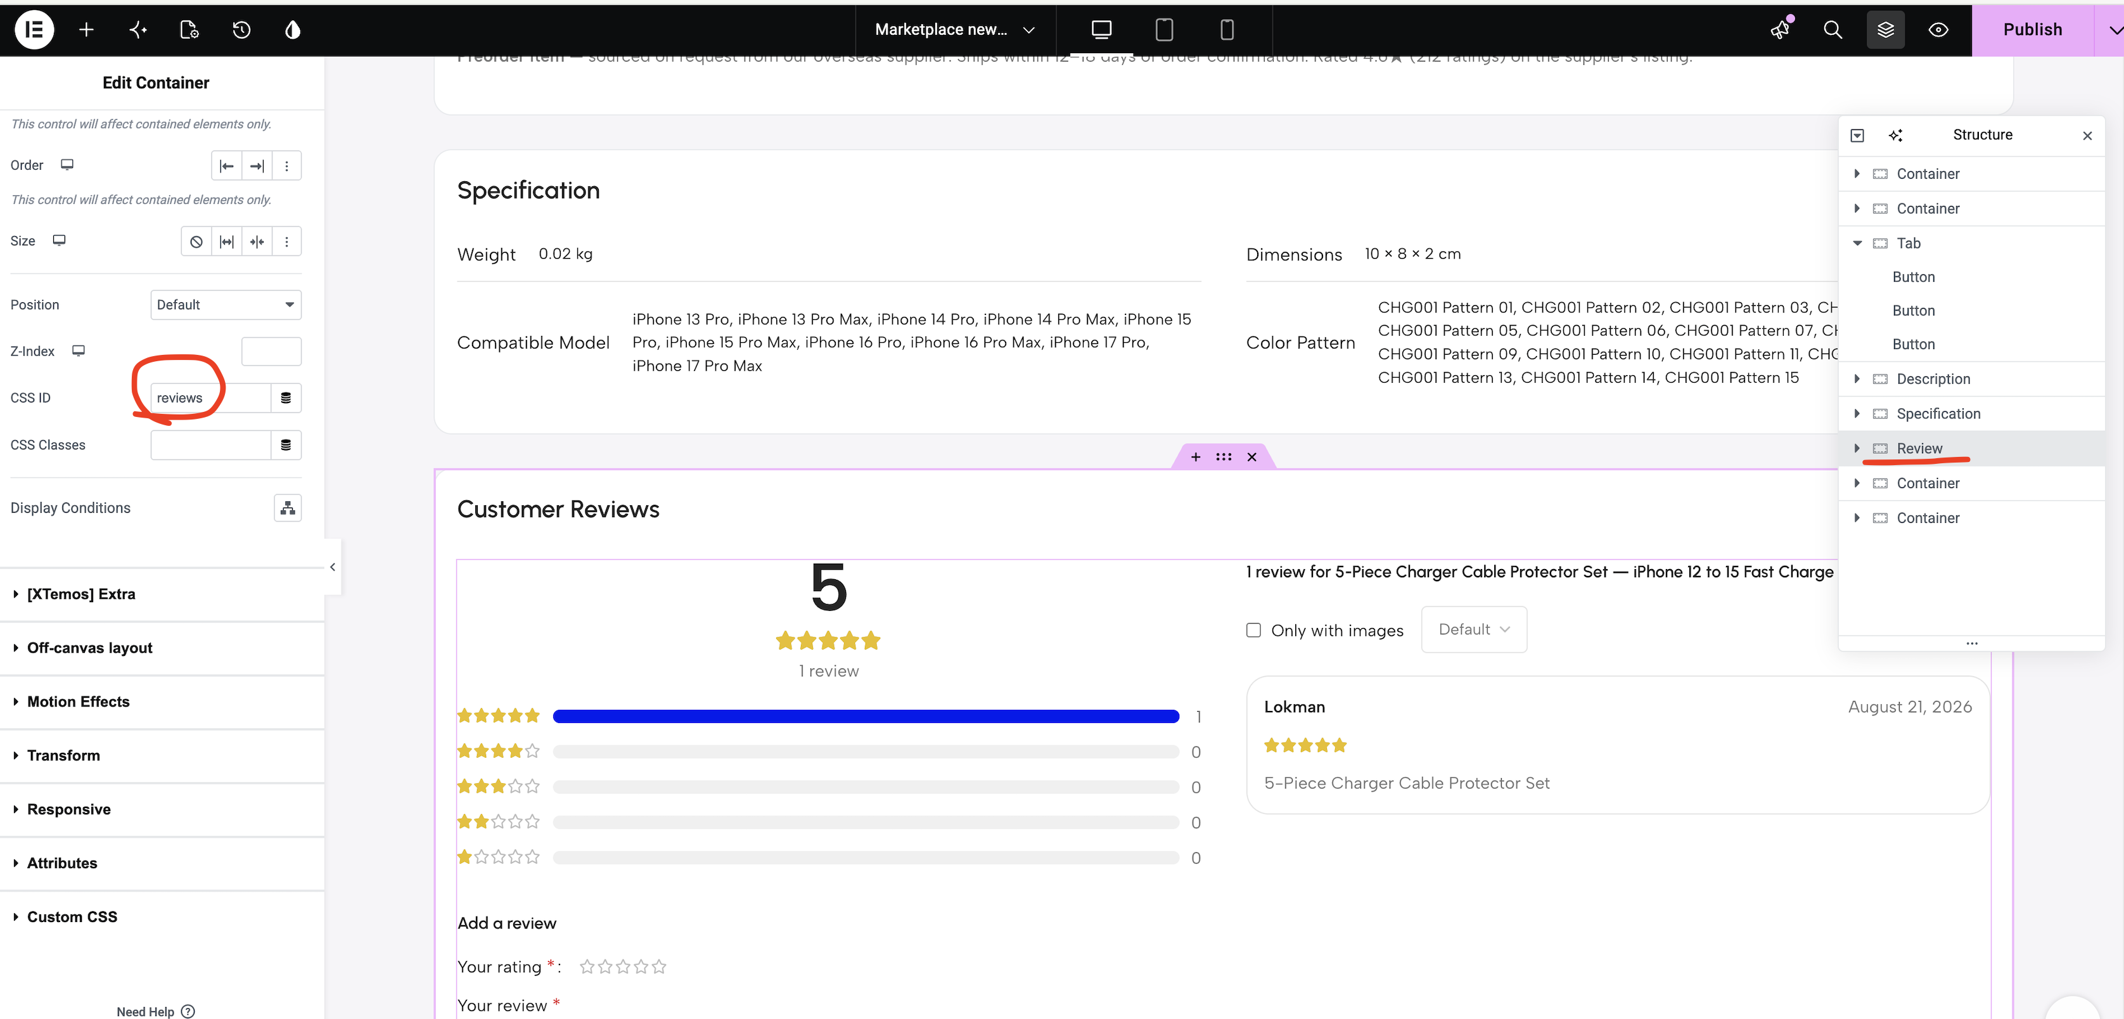Expand the Off-canvas layout section
The width and height of the screenshot is (2124, 1019).
coord(162,648)
